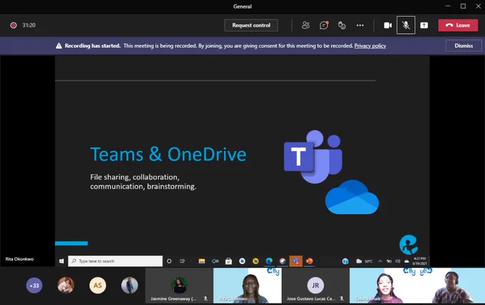This screenshot has width=485, height=305.
Task: Click the OneDrive cloud logo on slide
Action: point(352,197)
